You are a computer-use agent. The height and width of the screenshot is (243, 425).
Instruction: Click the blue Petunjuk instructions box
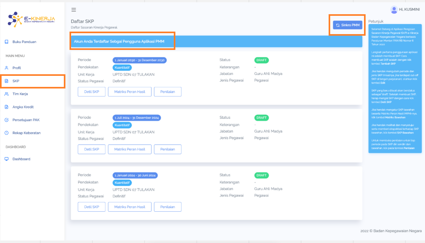395,88
